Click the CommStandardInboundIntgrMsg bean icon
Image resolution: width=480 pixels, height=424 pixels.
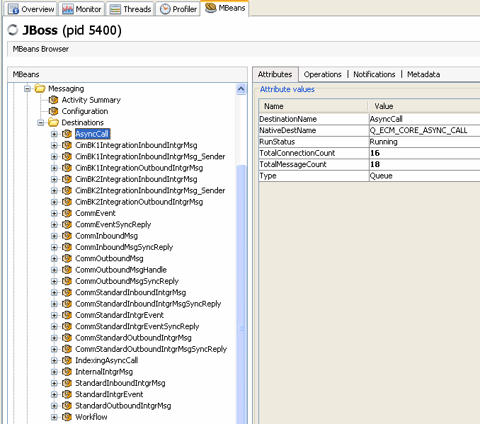(x=67, y=292)
